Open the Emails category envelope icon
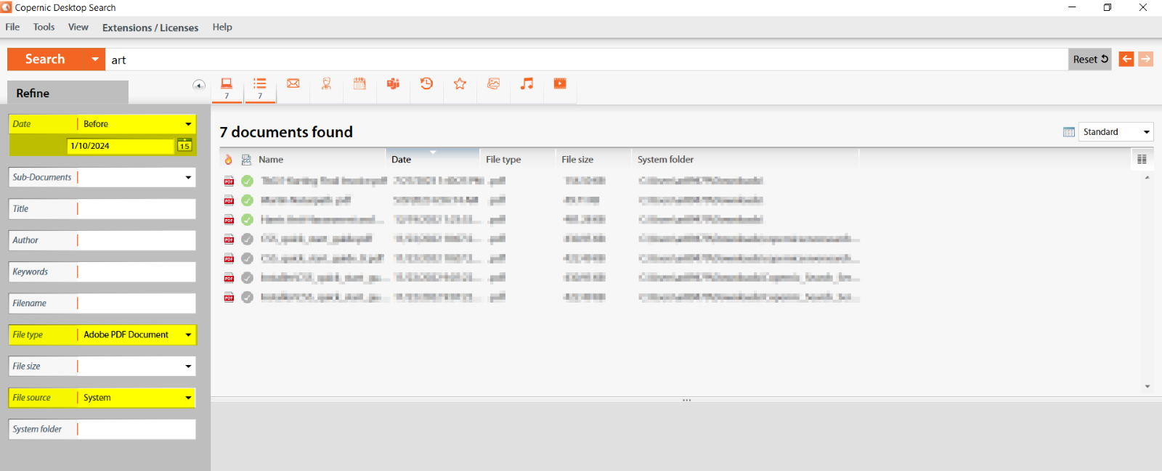Screen dimensions: 1162x471 point(293,83)
